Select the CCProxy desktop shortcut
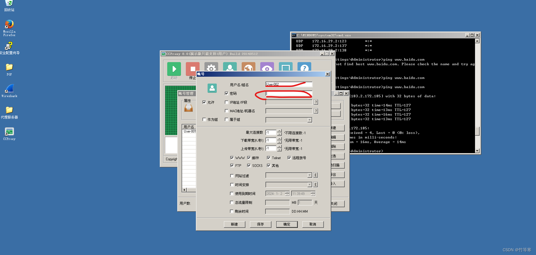536x255 pixels. (9, 134)
